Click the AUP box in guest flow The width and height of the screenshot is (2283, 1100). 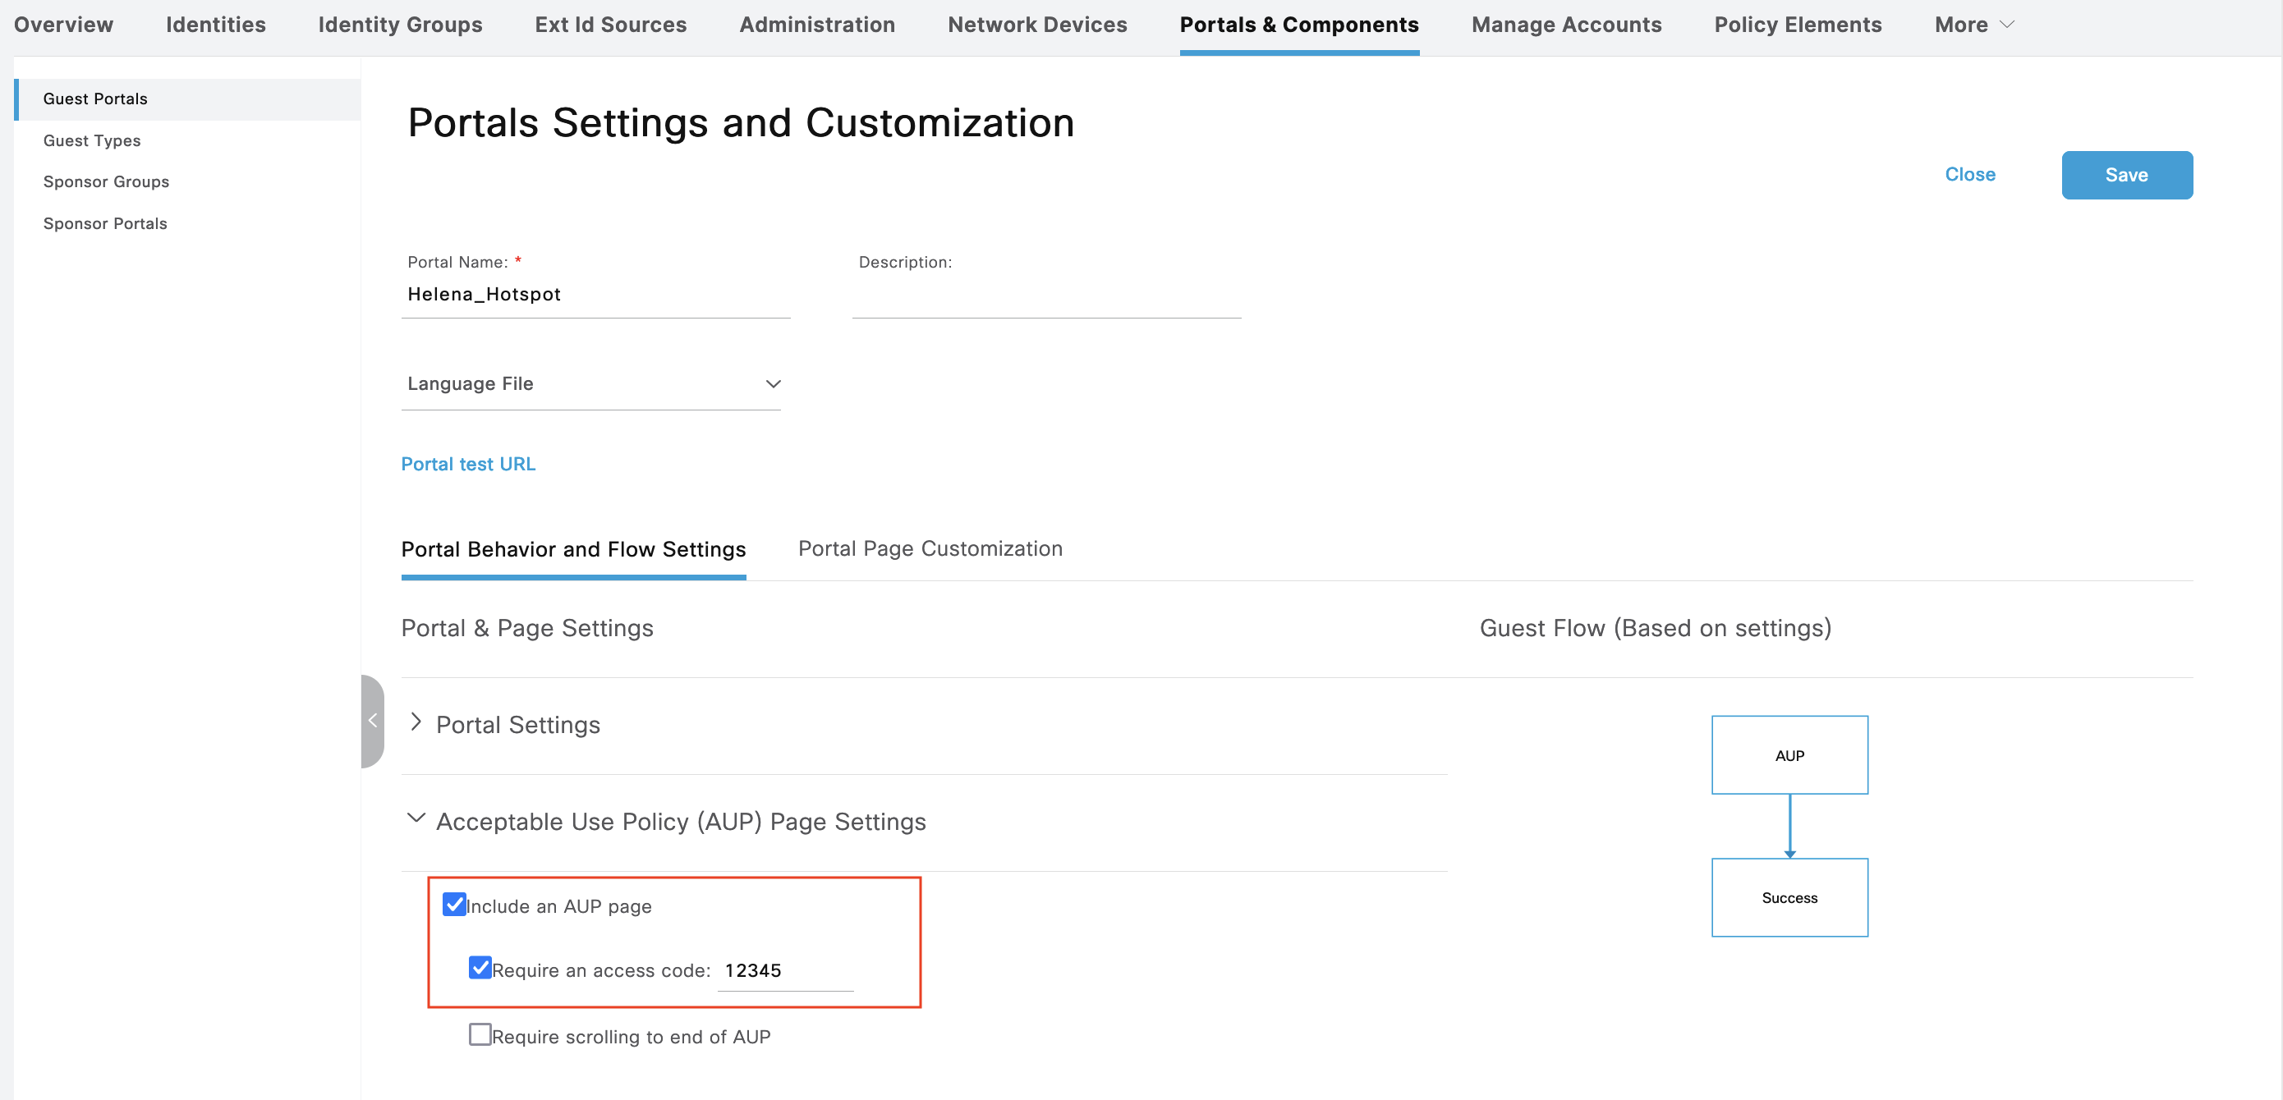click(1789, 754)
